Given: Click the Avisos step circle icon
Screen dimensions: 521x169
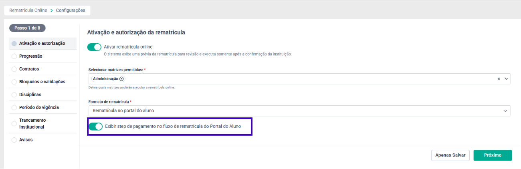Looking at the screenshot, I should [x=14, y=140].
